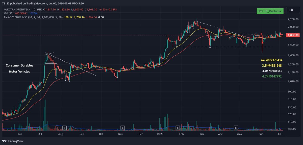The image size is (303, 145).
Task: Click the Motor Vehicles annotation text
Action: [19, 71]
